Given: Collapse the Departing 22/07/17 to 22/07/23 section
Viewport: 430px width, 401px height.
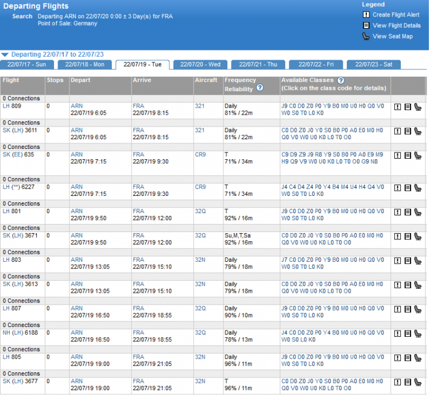Looking at the screenshot, I should (x=5, y=54).
